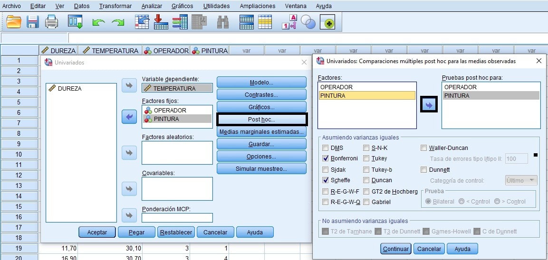Screen dimensions: 548x260
Task: Enable the Dunnett checkbox
Action: [423, 169]
